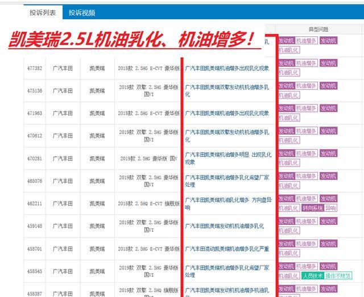Select complaint ID 458387
This screenshot has height=297, width=364.
[35, 294]
